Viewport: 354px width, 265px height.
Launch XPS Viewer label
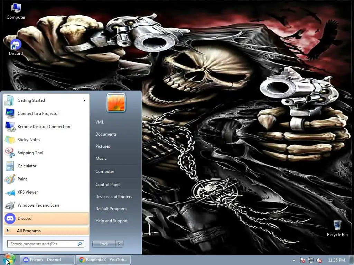(x=28, y=192)
